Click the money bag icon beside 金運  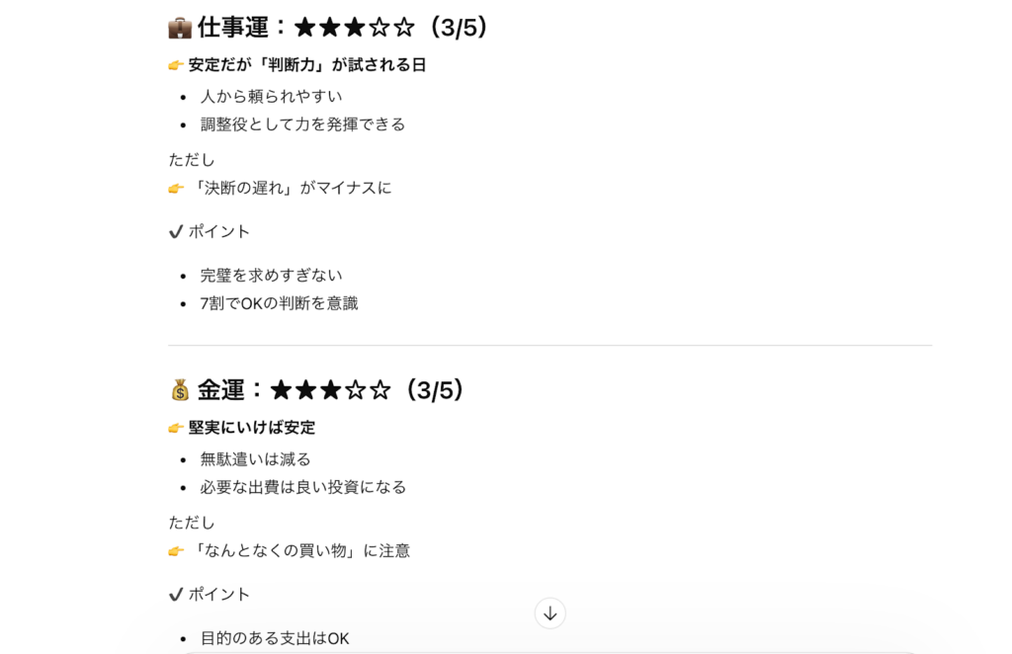(x=179, y=390)
